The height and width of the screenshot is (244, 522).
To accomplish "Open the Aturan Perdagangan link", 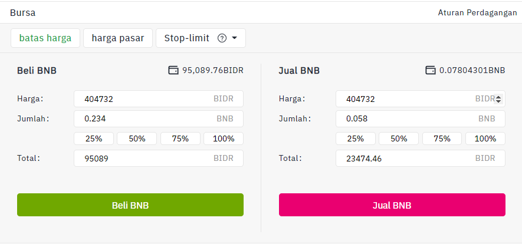I will [x=477, y=13].
